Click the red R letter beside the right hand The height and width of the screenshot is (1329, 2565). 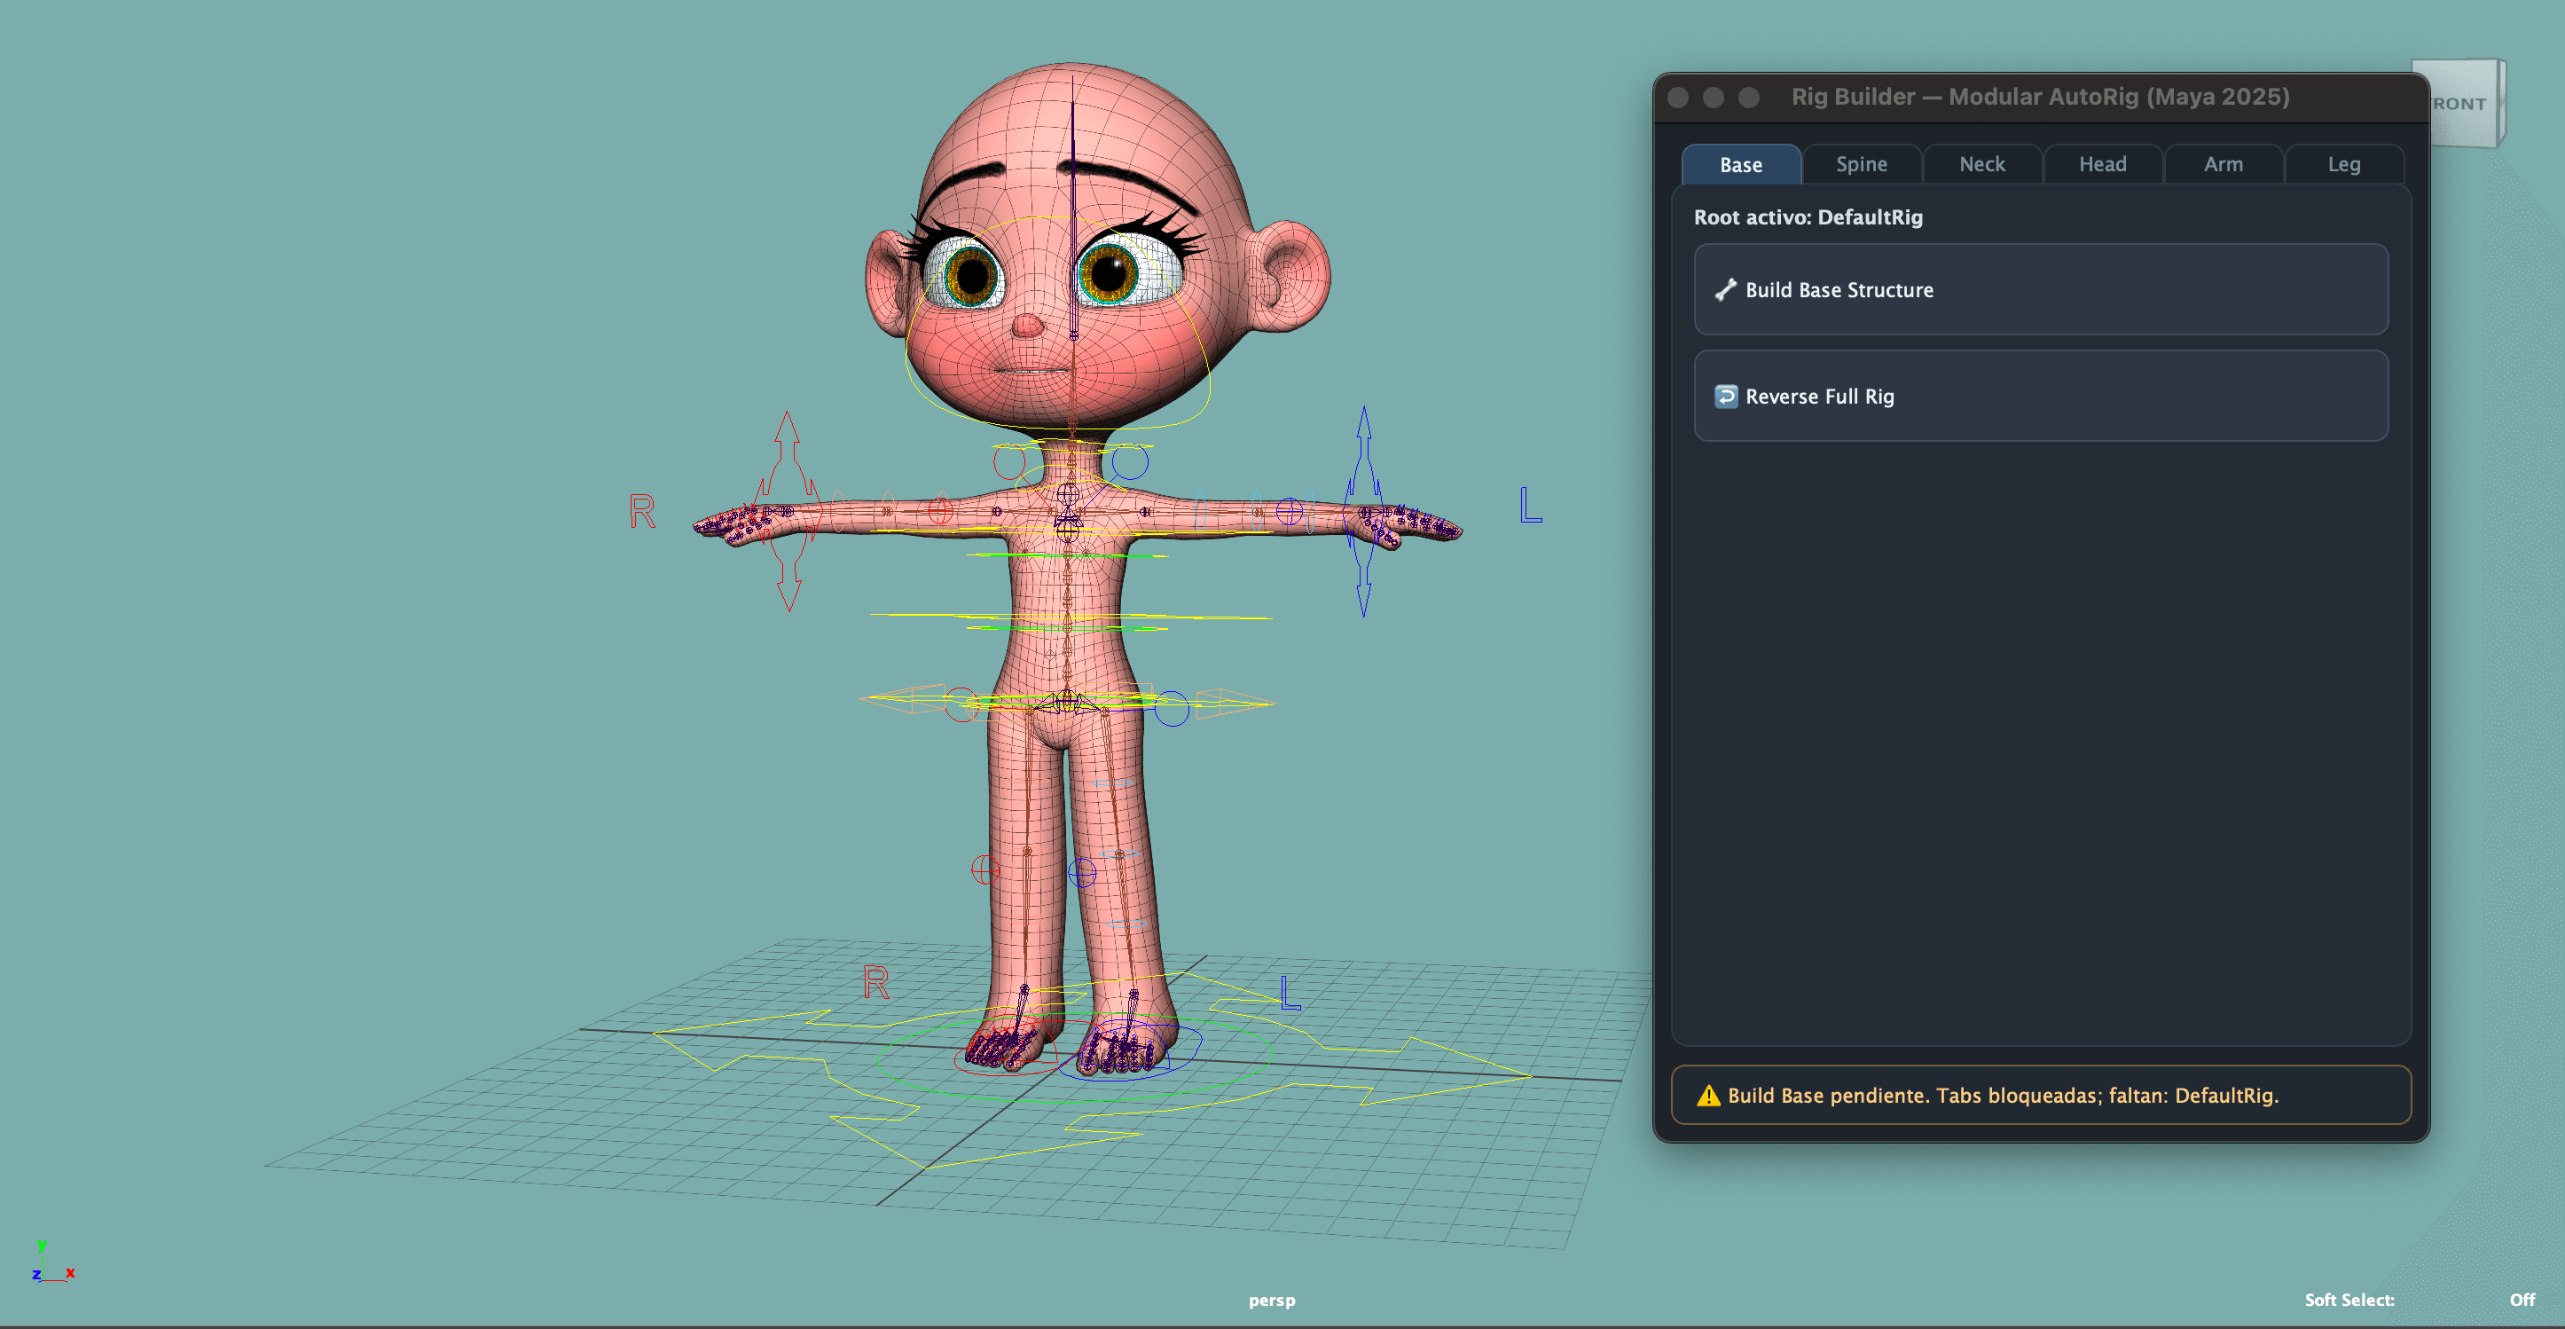point(642,511)
